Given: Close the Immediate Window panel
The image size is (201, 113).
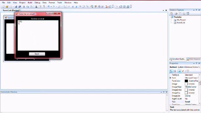Looking at the screenshot, I should 166,92.
